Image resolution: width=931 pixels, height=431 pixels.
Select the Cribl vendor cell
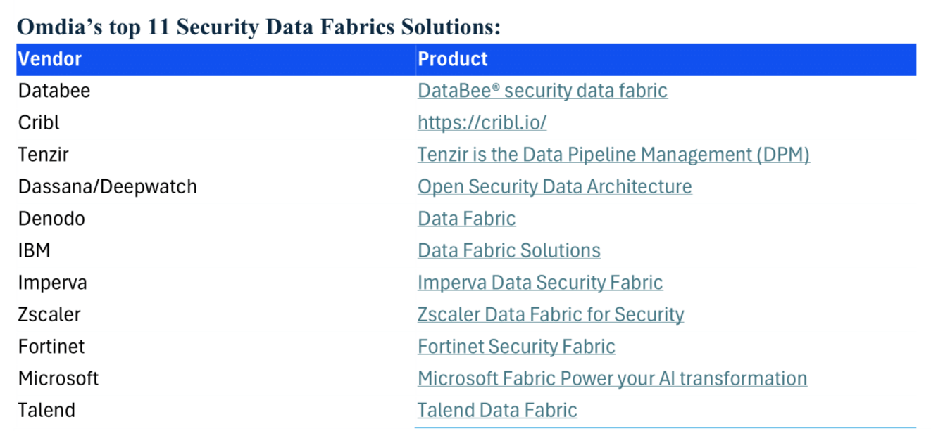[39, 123]
